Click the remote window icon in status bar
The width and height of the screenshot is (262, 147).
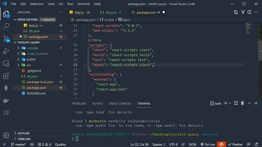pos(5,144)
